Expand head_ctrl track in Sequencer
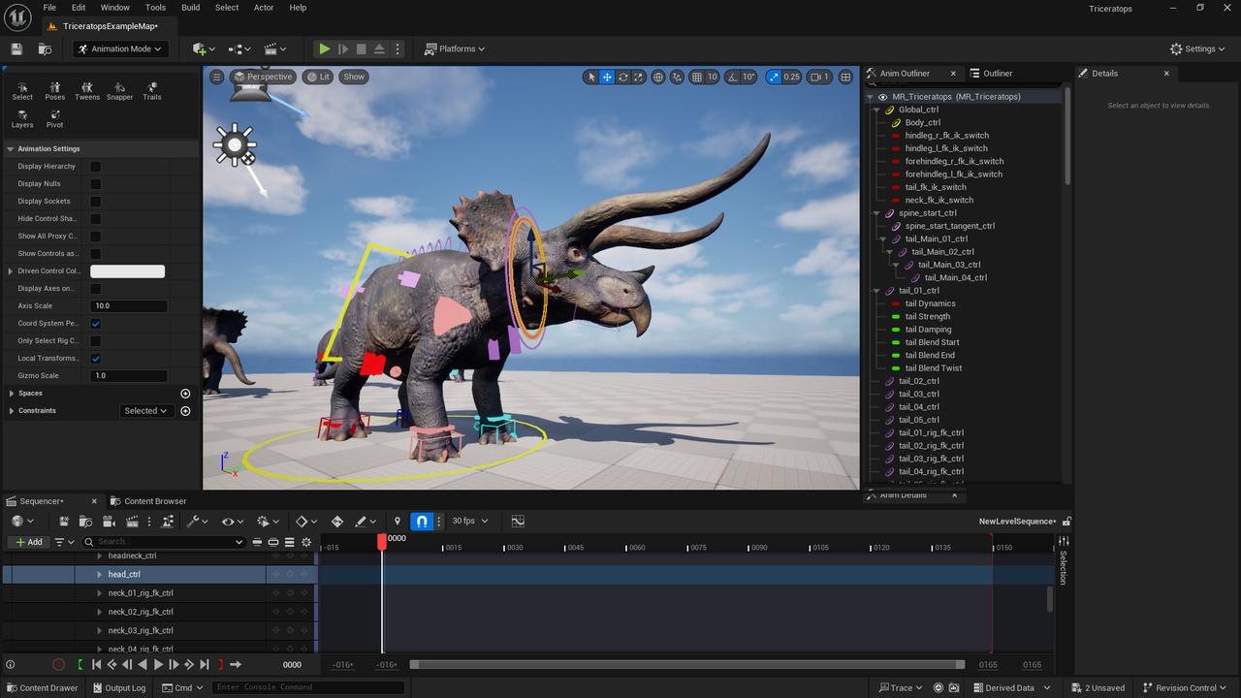 (x=99, y=574)
